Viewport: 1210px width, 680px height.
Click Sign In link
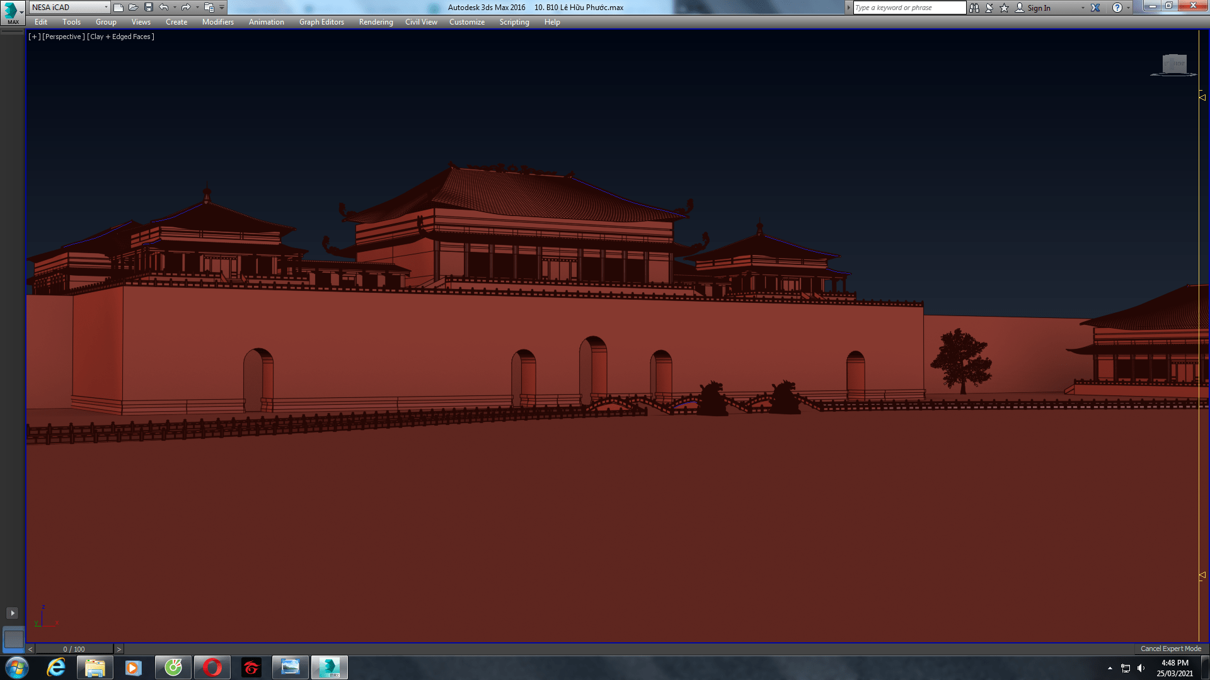tap(1039, 8)
